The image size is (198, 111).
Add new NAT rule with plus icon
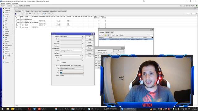click(15, 14)
